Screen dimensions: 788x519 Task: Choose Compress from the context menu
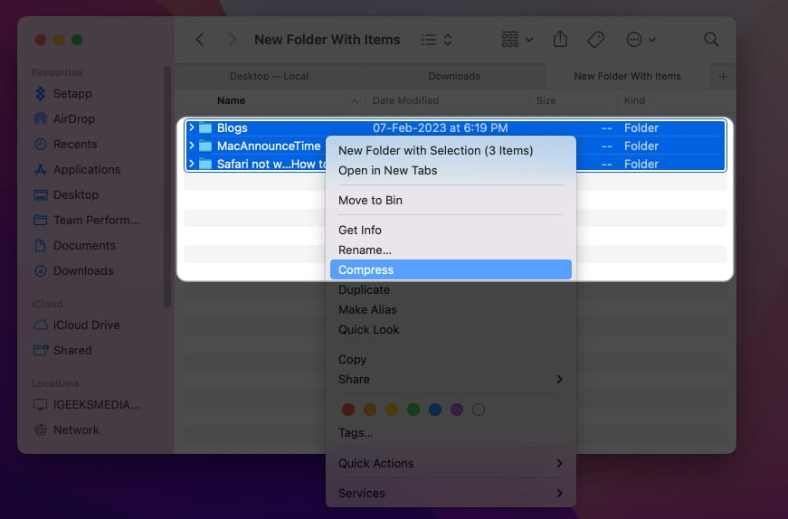[x=451, y=269]
